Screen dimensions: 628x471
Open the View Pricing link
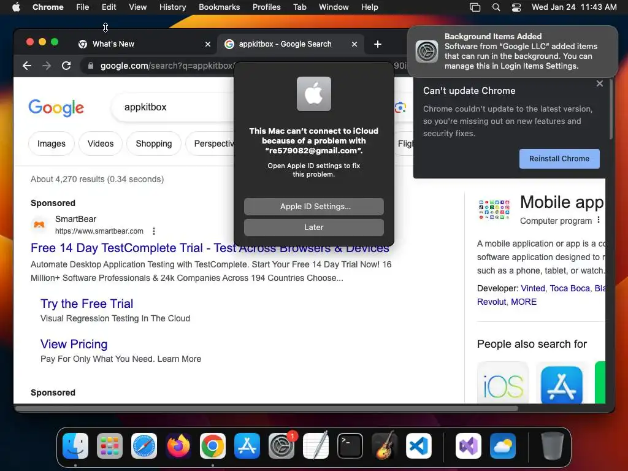(74, 344)
